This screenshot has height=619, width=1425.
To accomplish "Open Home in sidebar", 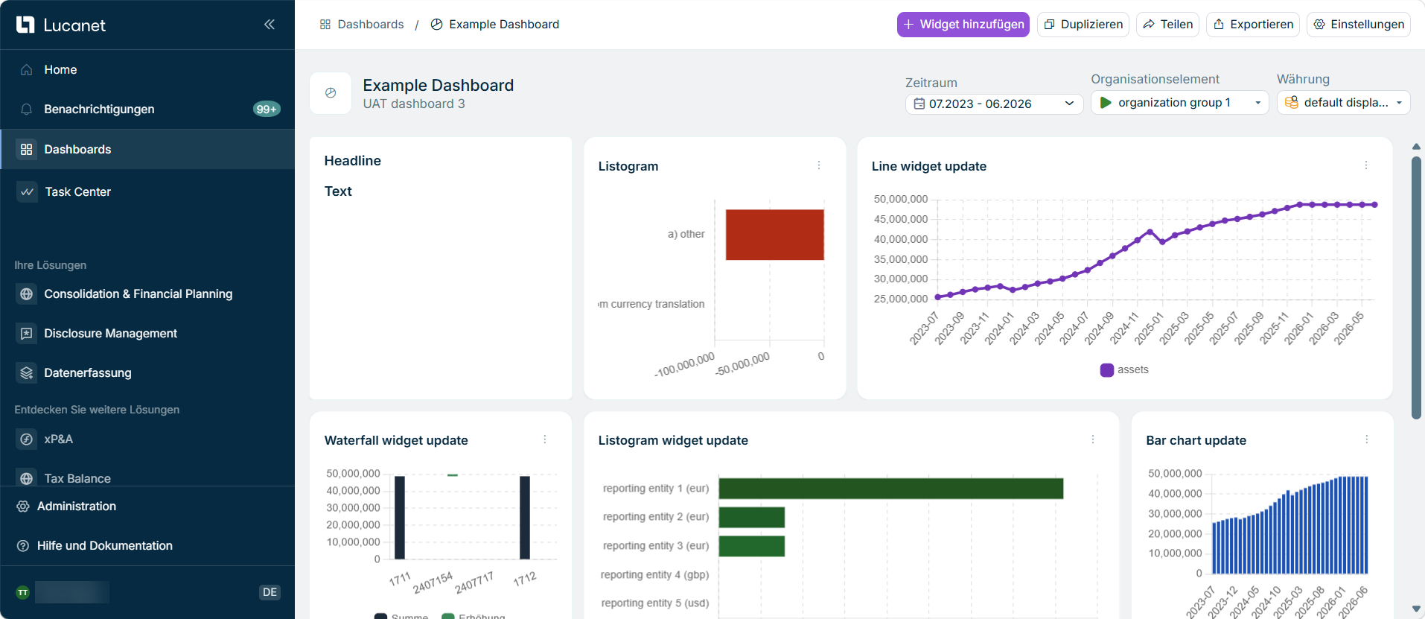I will pyautogui.click(x=147, y=69).
